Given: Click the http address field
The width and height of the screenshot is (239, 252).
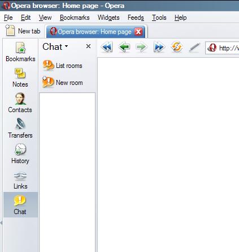Looking at the screenshot, I should pos(222,48).
